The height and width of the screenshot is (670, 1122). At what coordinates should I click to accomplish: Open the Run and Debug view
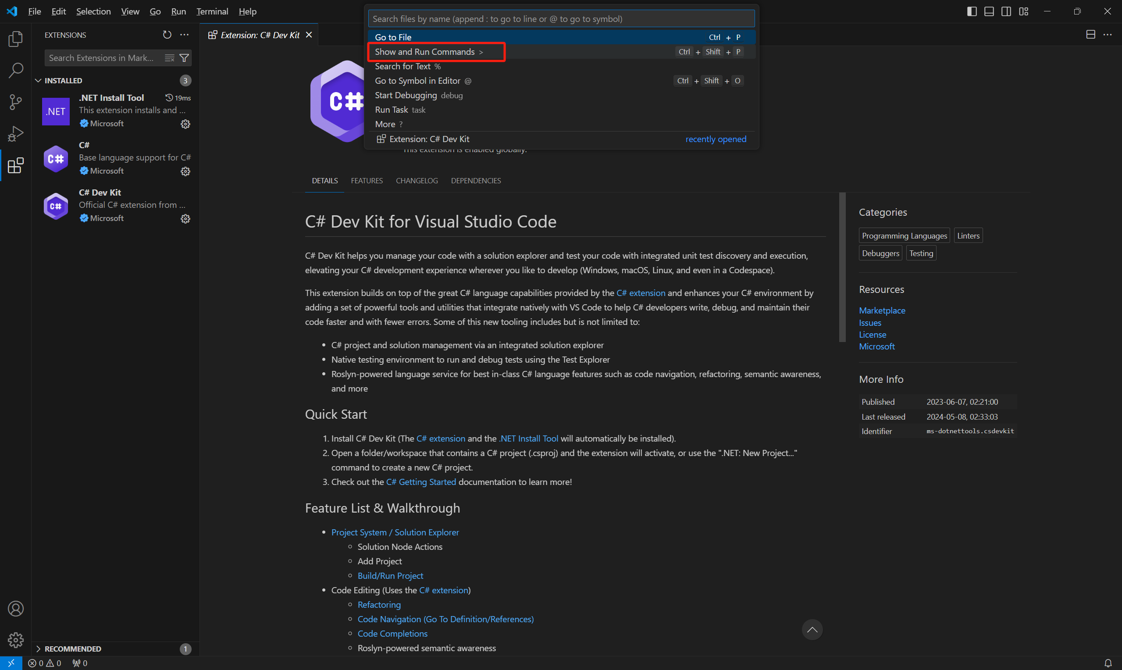(16, 134)
